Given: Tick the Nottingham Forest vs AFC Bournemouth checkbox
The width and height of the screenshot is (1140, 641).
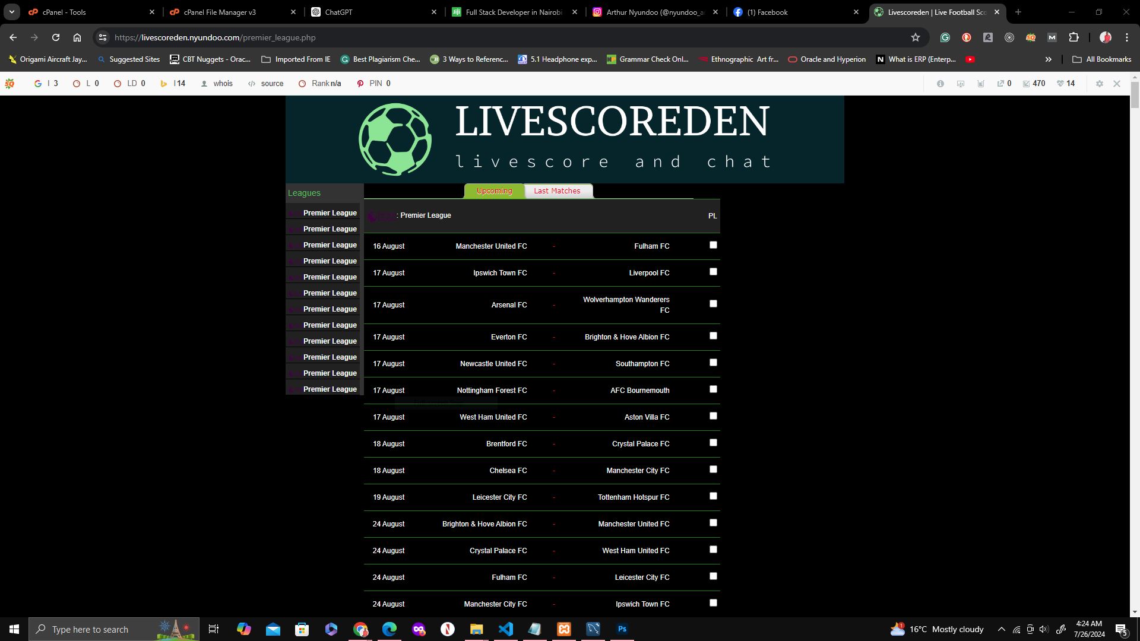Looking at the screenshot, I should point(714,389).
